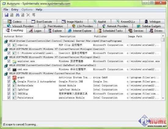Open the File menu
Screen dimensions: 168x129
[6, 10]
